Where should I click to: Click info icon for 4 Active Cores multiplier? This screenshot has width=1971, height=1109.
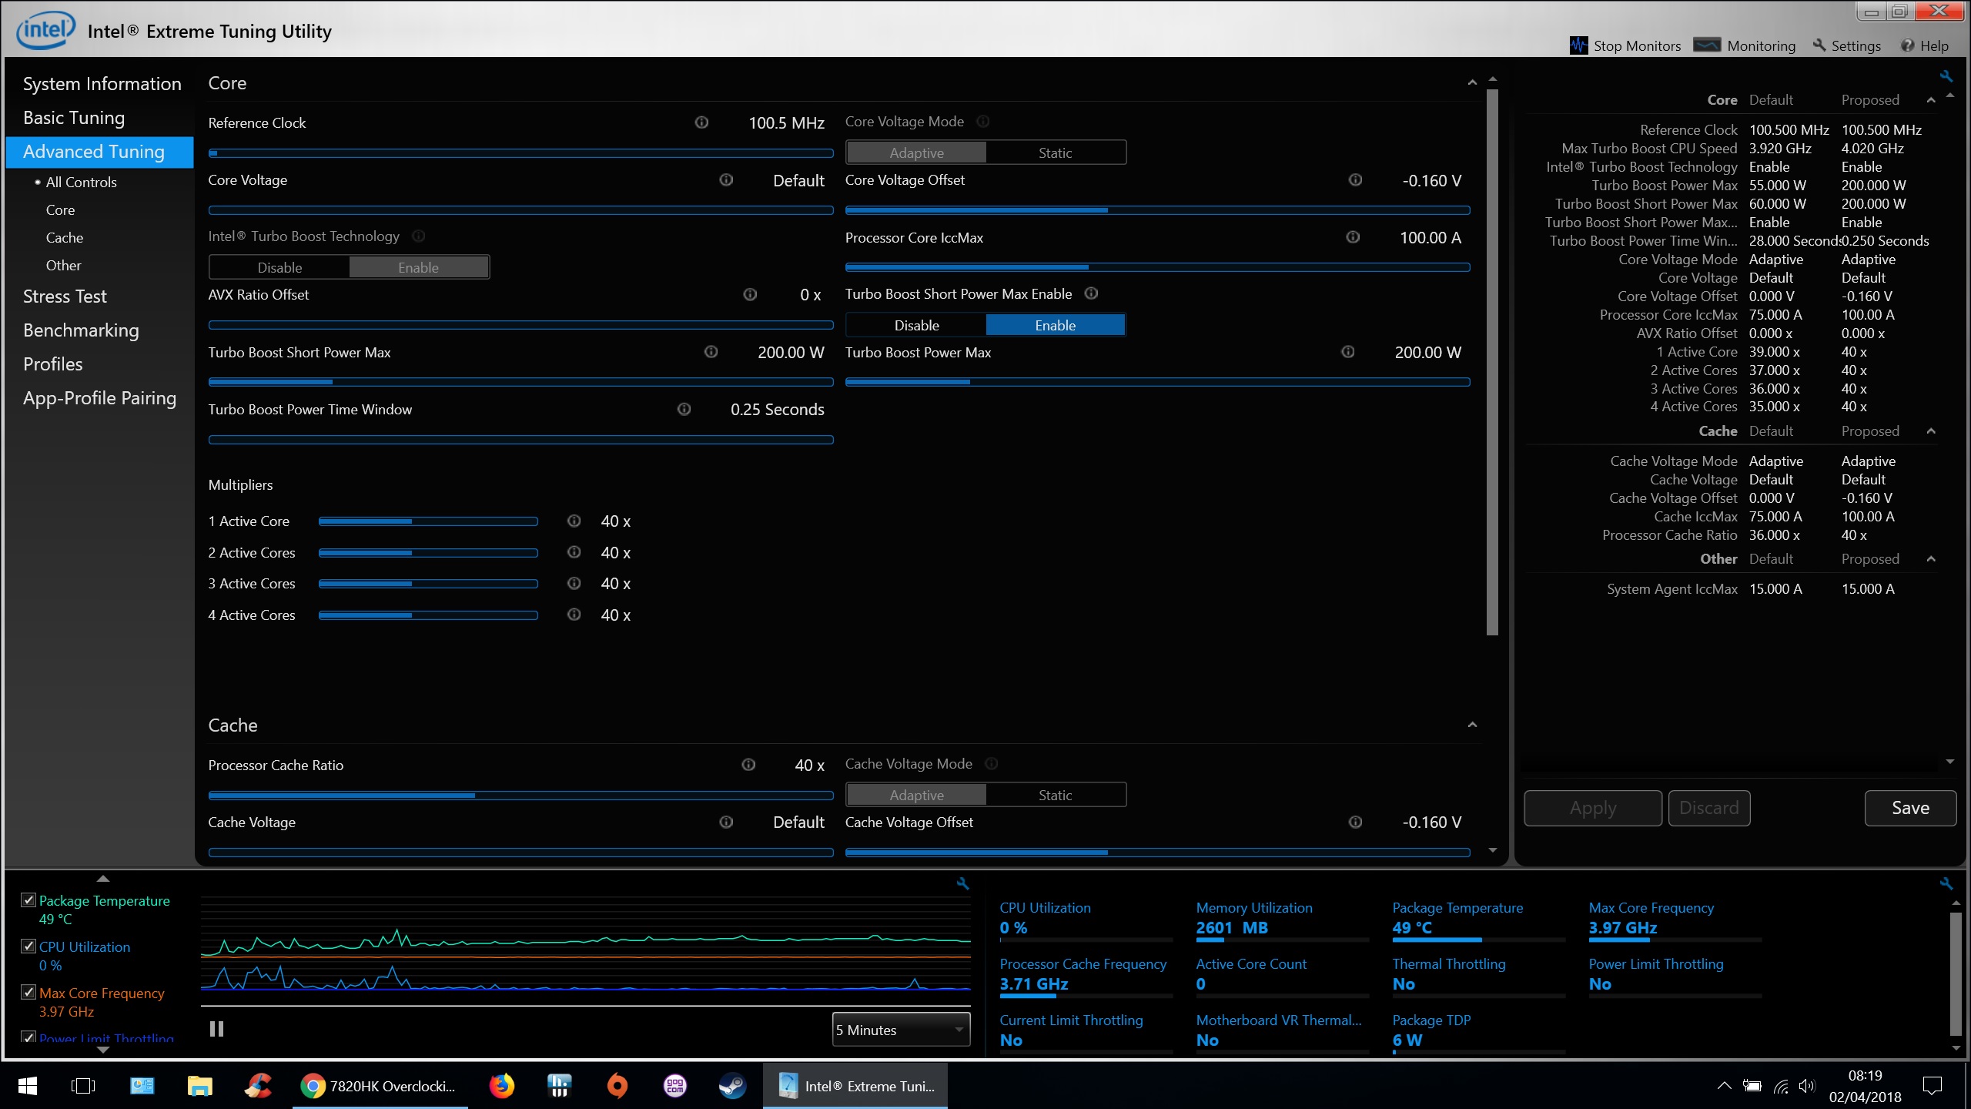click(x=574, y=615)
